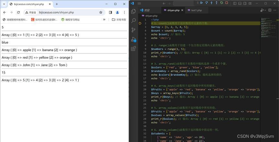Click the red Stop debugging icon
The image size is (279, 142).
pos(227,3)
